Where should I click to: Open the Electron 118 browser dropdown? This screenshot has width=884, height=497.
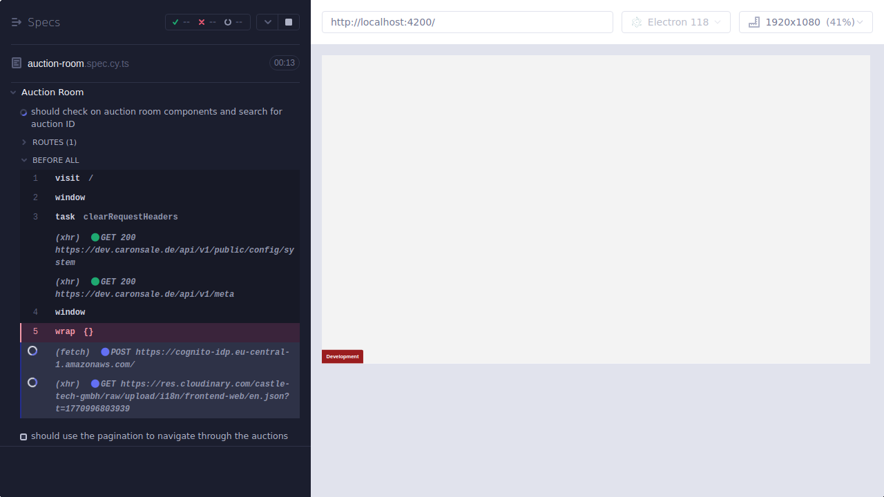point(675,21)
